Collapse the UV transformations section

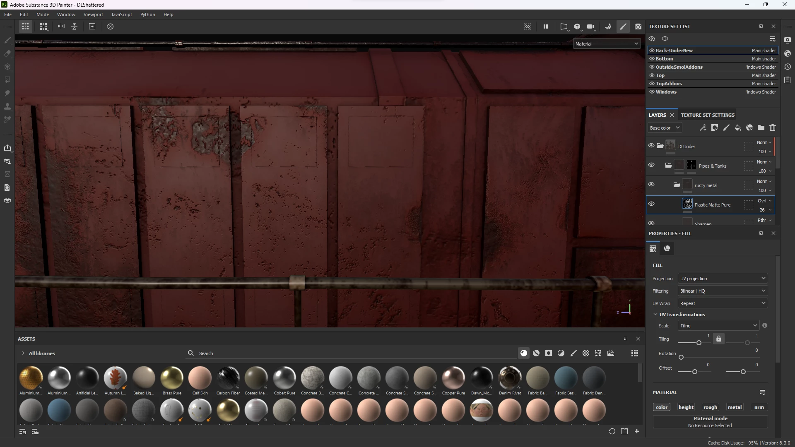(x=655, y=315)
